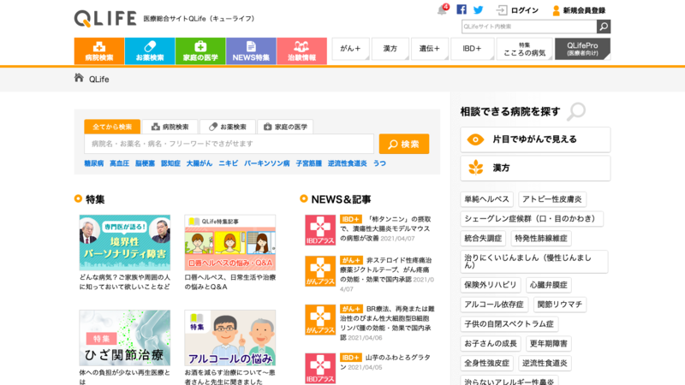Viewport: 685px width, 385px height.
Task: Click the 高血圧 keyword link
Action: (119, 163)
